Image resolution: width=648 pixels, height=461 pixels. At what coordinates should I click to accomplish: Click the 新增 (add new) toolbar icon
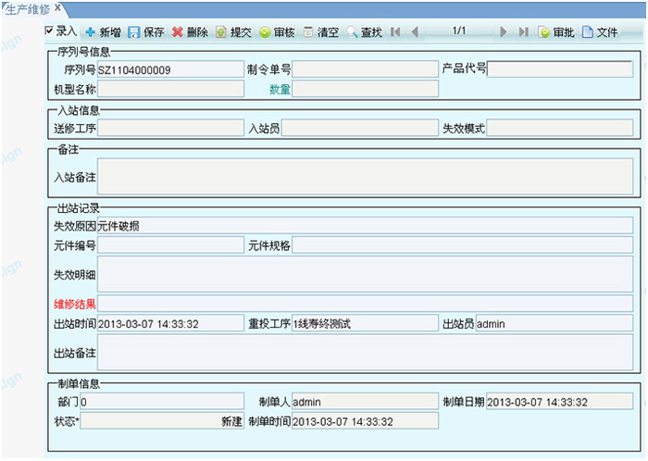[91, 32]
